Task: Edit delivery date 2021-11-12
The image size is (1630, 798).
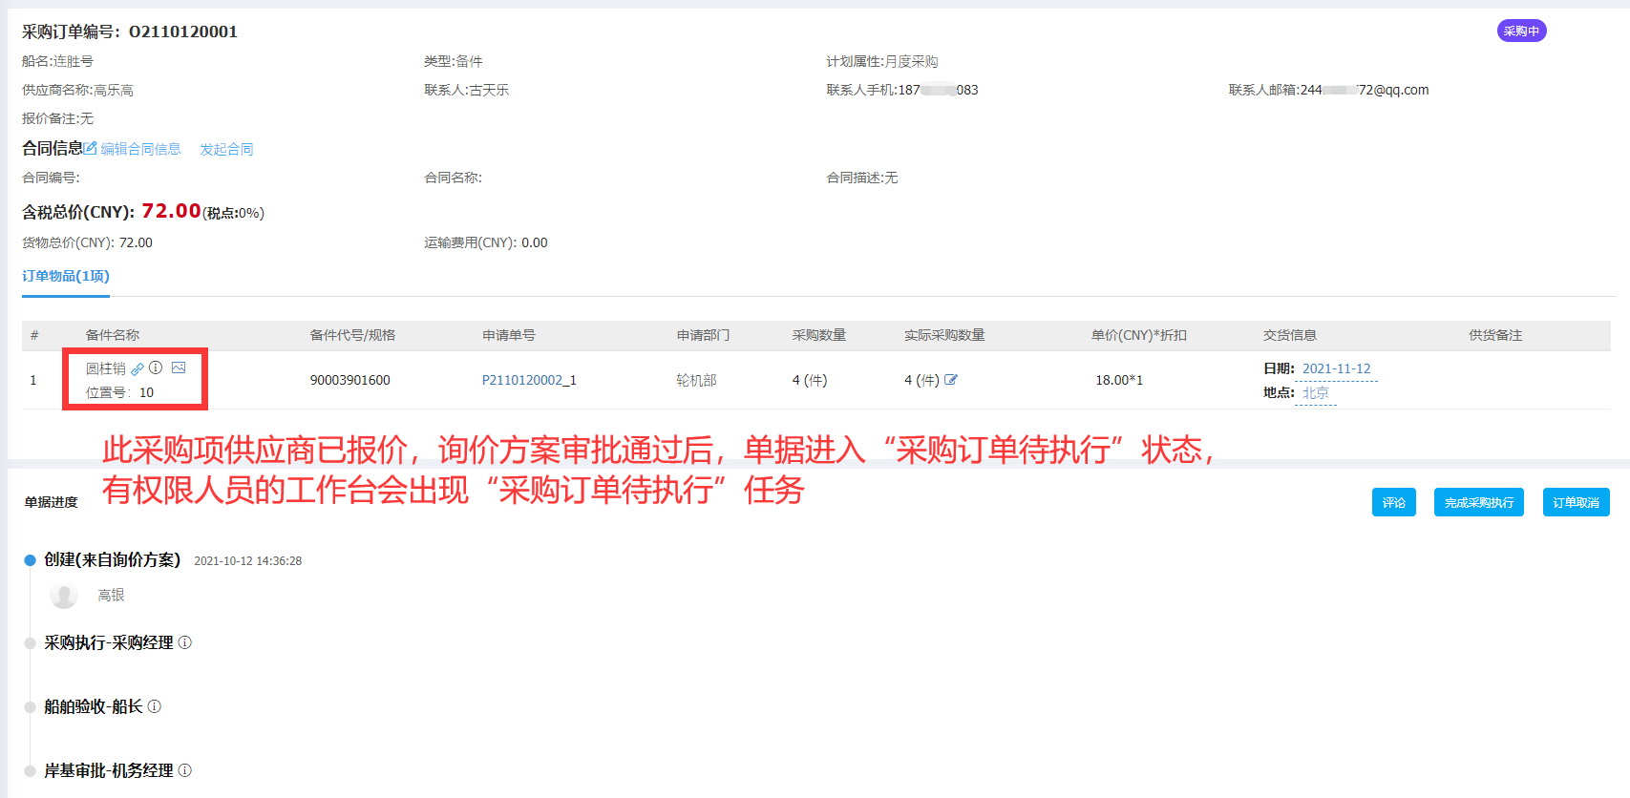Action: coord(1336,368)
